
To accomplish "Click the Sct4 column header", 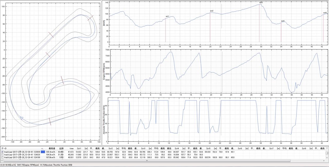I will pyautogui.click(x=177, y=148).
